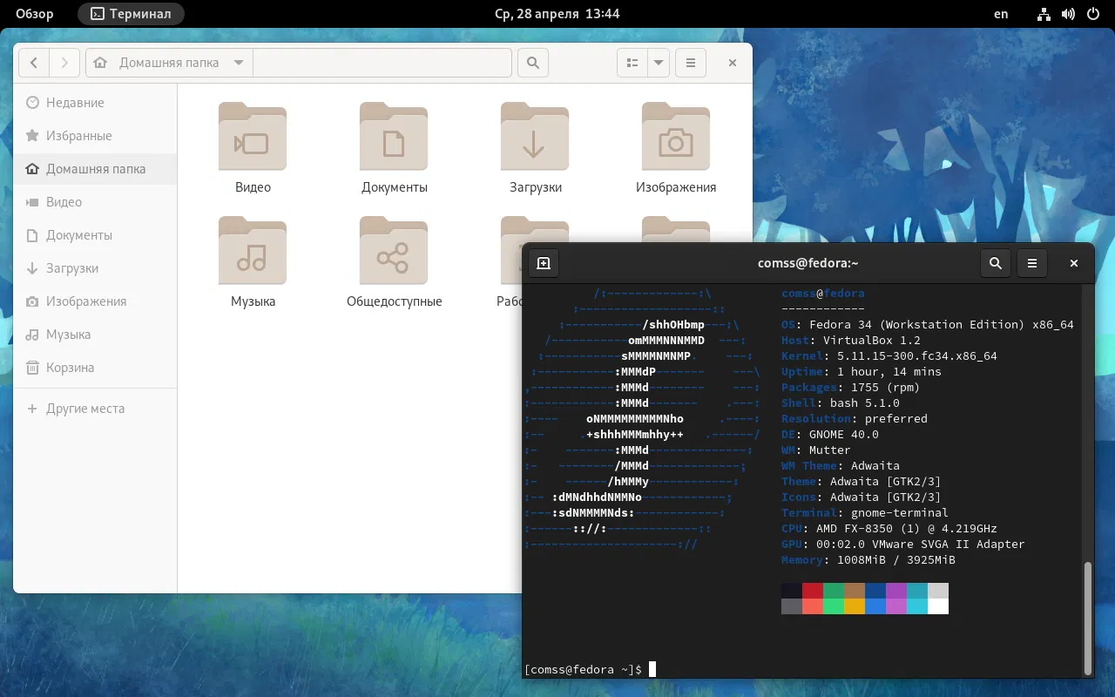Click the terminal search icon
Image resolution: width=1115 pixels, height=697 pixels.
point(996,263)
